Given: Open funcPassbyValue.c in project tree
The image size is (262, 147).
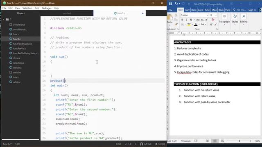Looking at the screenshot, I should 23,44.
